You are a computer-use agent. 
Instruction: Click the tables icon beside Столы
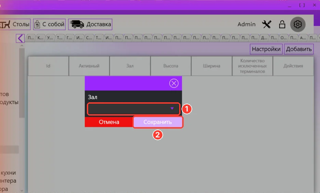click(x=5, y=25)
